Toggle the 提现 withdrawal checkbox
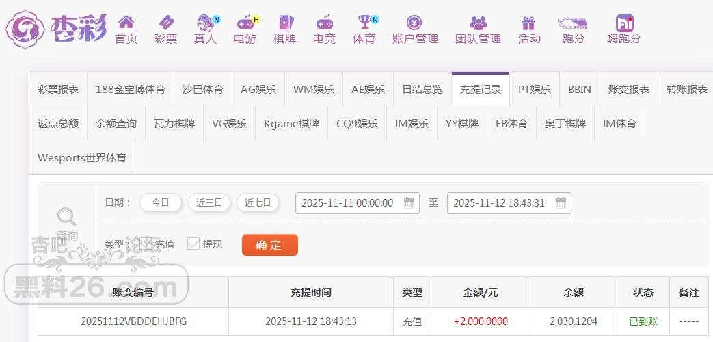Screen dimensions: 713x342 tap(193, 244)
